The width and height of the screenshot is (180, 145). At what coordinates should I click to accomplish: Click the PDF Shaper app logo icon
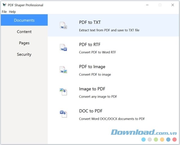(4, 5)
